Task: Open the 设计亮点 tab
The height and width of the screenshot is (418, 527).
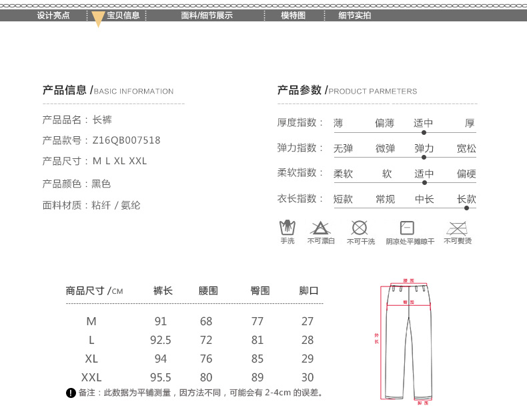Action: [53, 15]
